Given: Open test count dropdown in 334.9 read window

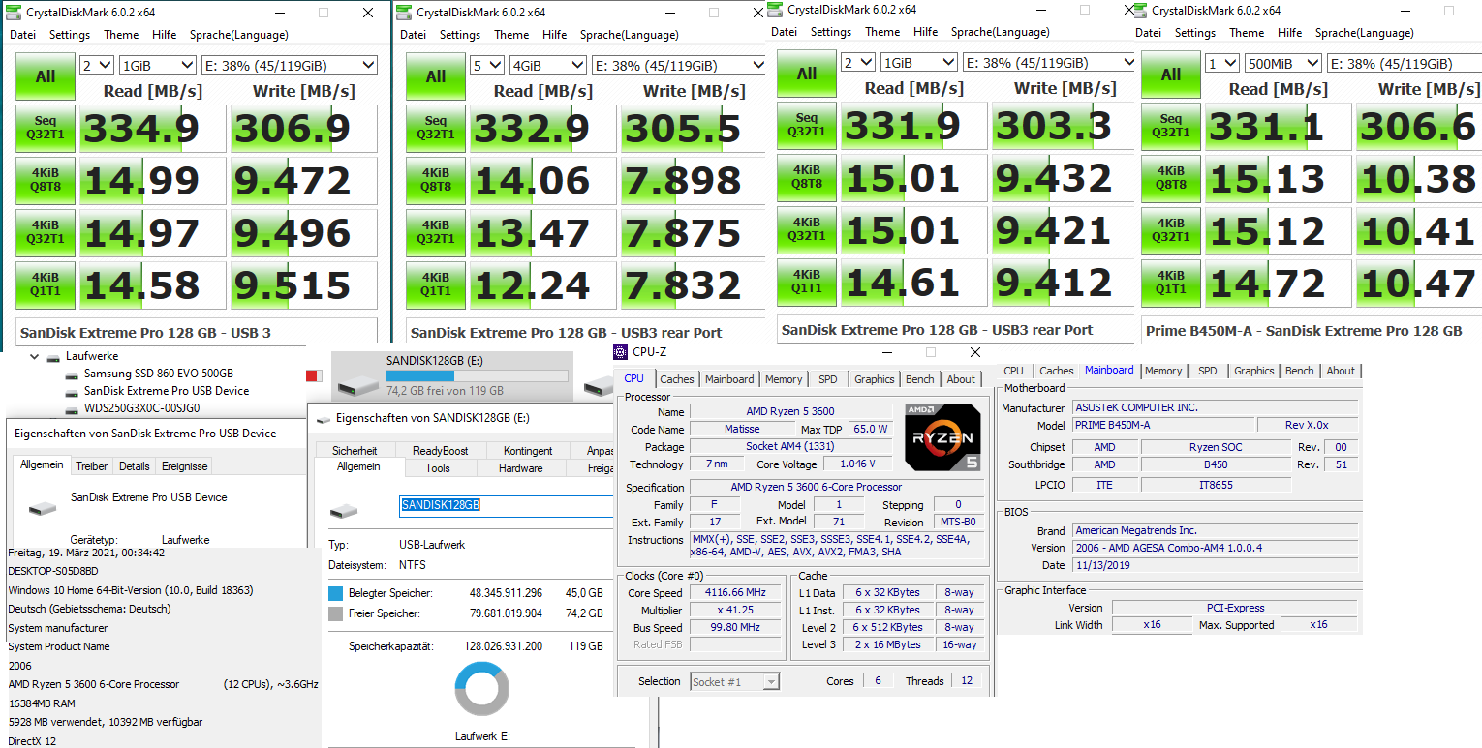Looking at the screenshot, I should pyautogui.click(x=97, y=66).
